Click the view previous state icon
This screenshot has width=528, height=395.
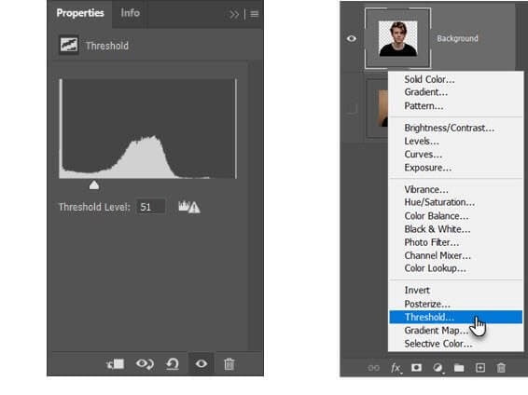[145, 363]
